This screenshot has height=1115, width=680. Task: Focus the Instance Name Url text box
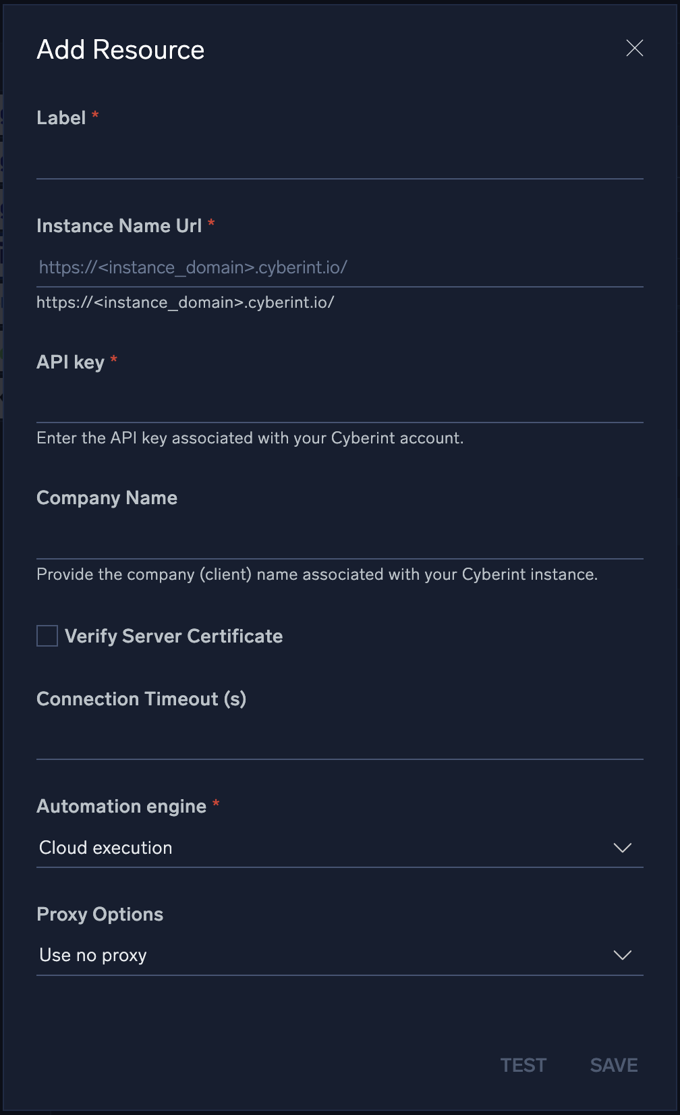pos(339,268)
